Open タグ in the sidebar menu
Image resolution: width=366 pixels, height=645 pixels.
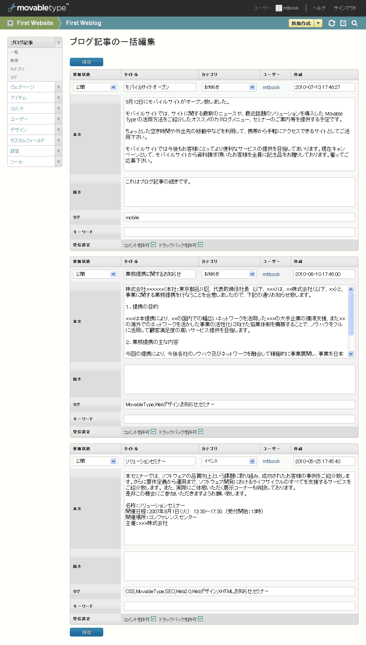tap(14, 78)
